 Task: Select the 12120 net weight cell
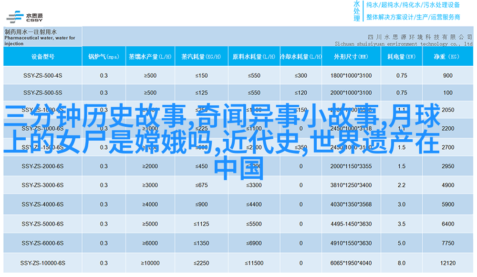[x=447, y=263]
